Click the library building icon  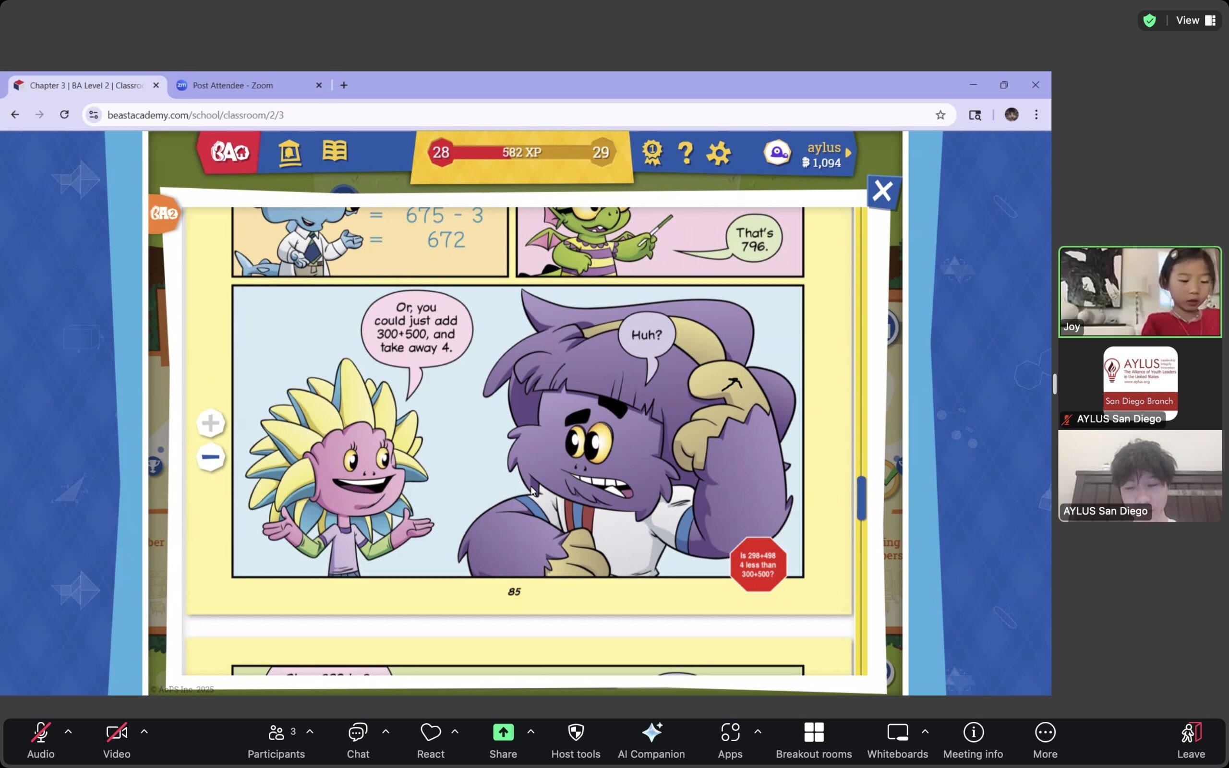click(290, 152)
